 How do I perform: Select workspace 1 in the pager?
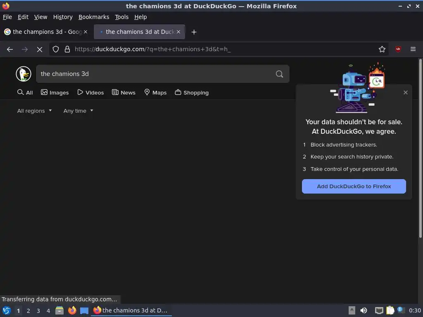tap(18, 311)
